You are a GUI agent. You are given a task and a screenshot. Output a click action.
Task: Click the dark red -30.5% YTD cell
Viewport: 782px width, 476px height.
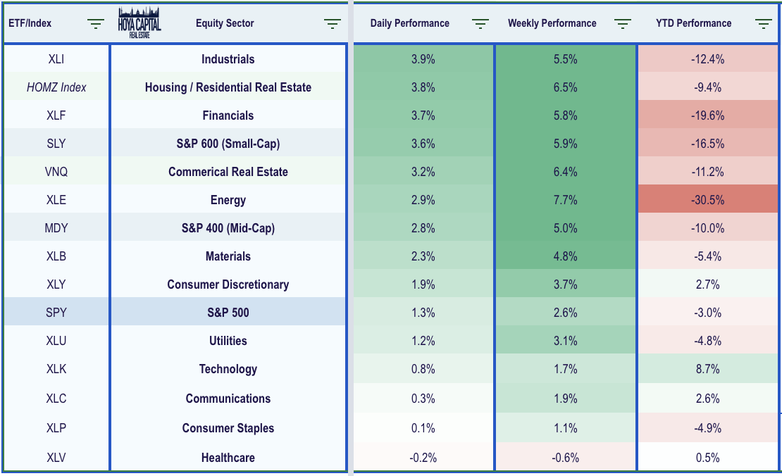pyautogui.click(x=707, y=200)
